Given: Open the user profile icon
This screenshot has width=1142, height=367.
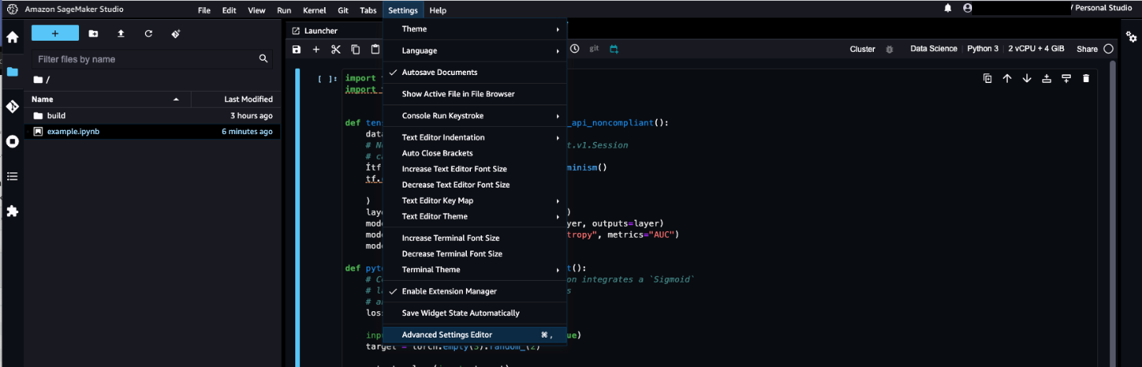Looking at the screenshot, I should point(968,8).
